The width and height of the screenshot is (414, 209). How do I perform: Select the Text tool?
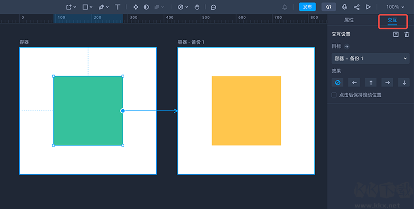118,7
